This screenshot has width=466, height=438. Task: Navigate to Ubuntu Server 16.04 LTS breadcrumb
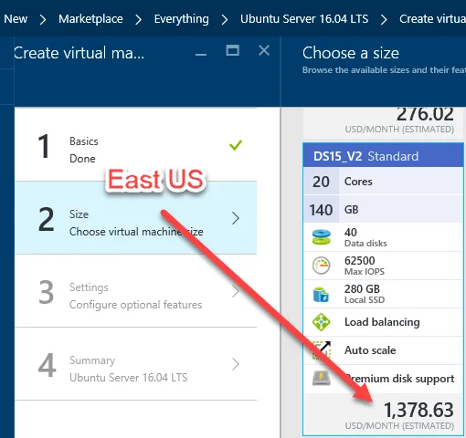coord(304,19)
